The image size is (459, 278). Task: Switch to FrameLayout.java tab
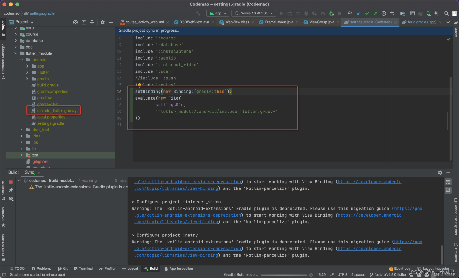pyautogui.click(x=279, y=22)
